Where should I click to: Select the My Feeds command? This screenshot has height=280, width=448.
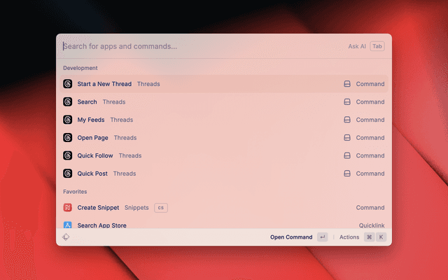pos(91,120)
